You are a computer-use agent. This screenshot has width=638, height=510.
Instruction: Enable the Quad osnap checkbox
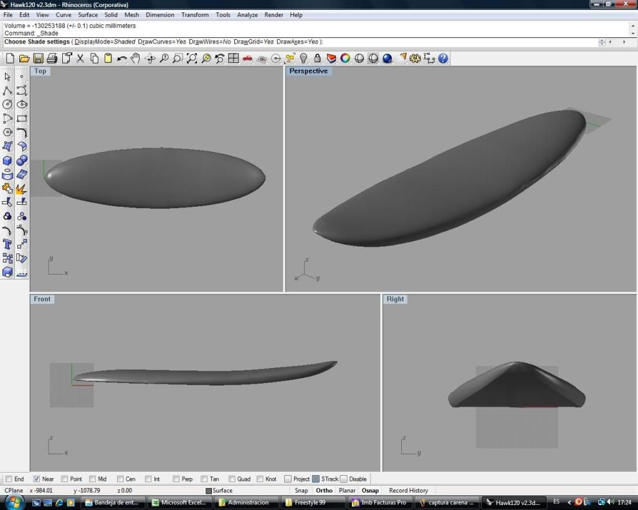[x=232, y=479]
